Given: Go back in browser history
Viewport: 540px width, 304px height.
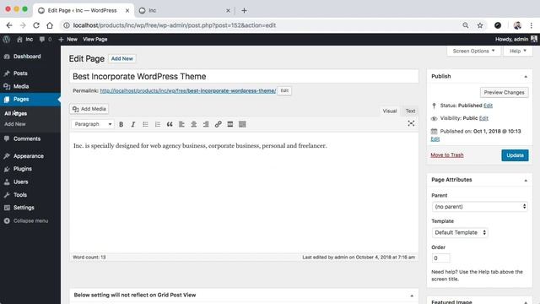Looking at the screenshot, I should [9, 25].
